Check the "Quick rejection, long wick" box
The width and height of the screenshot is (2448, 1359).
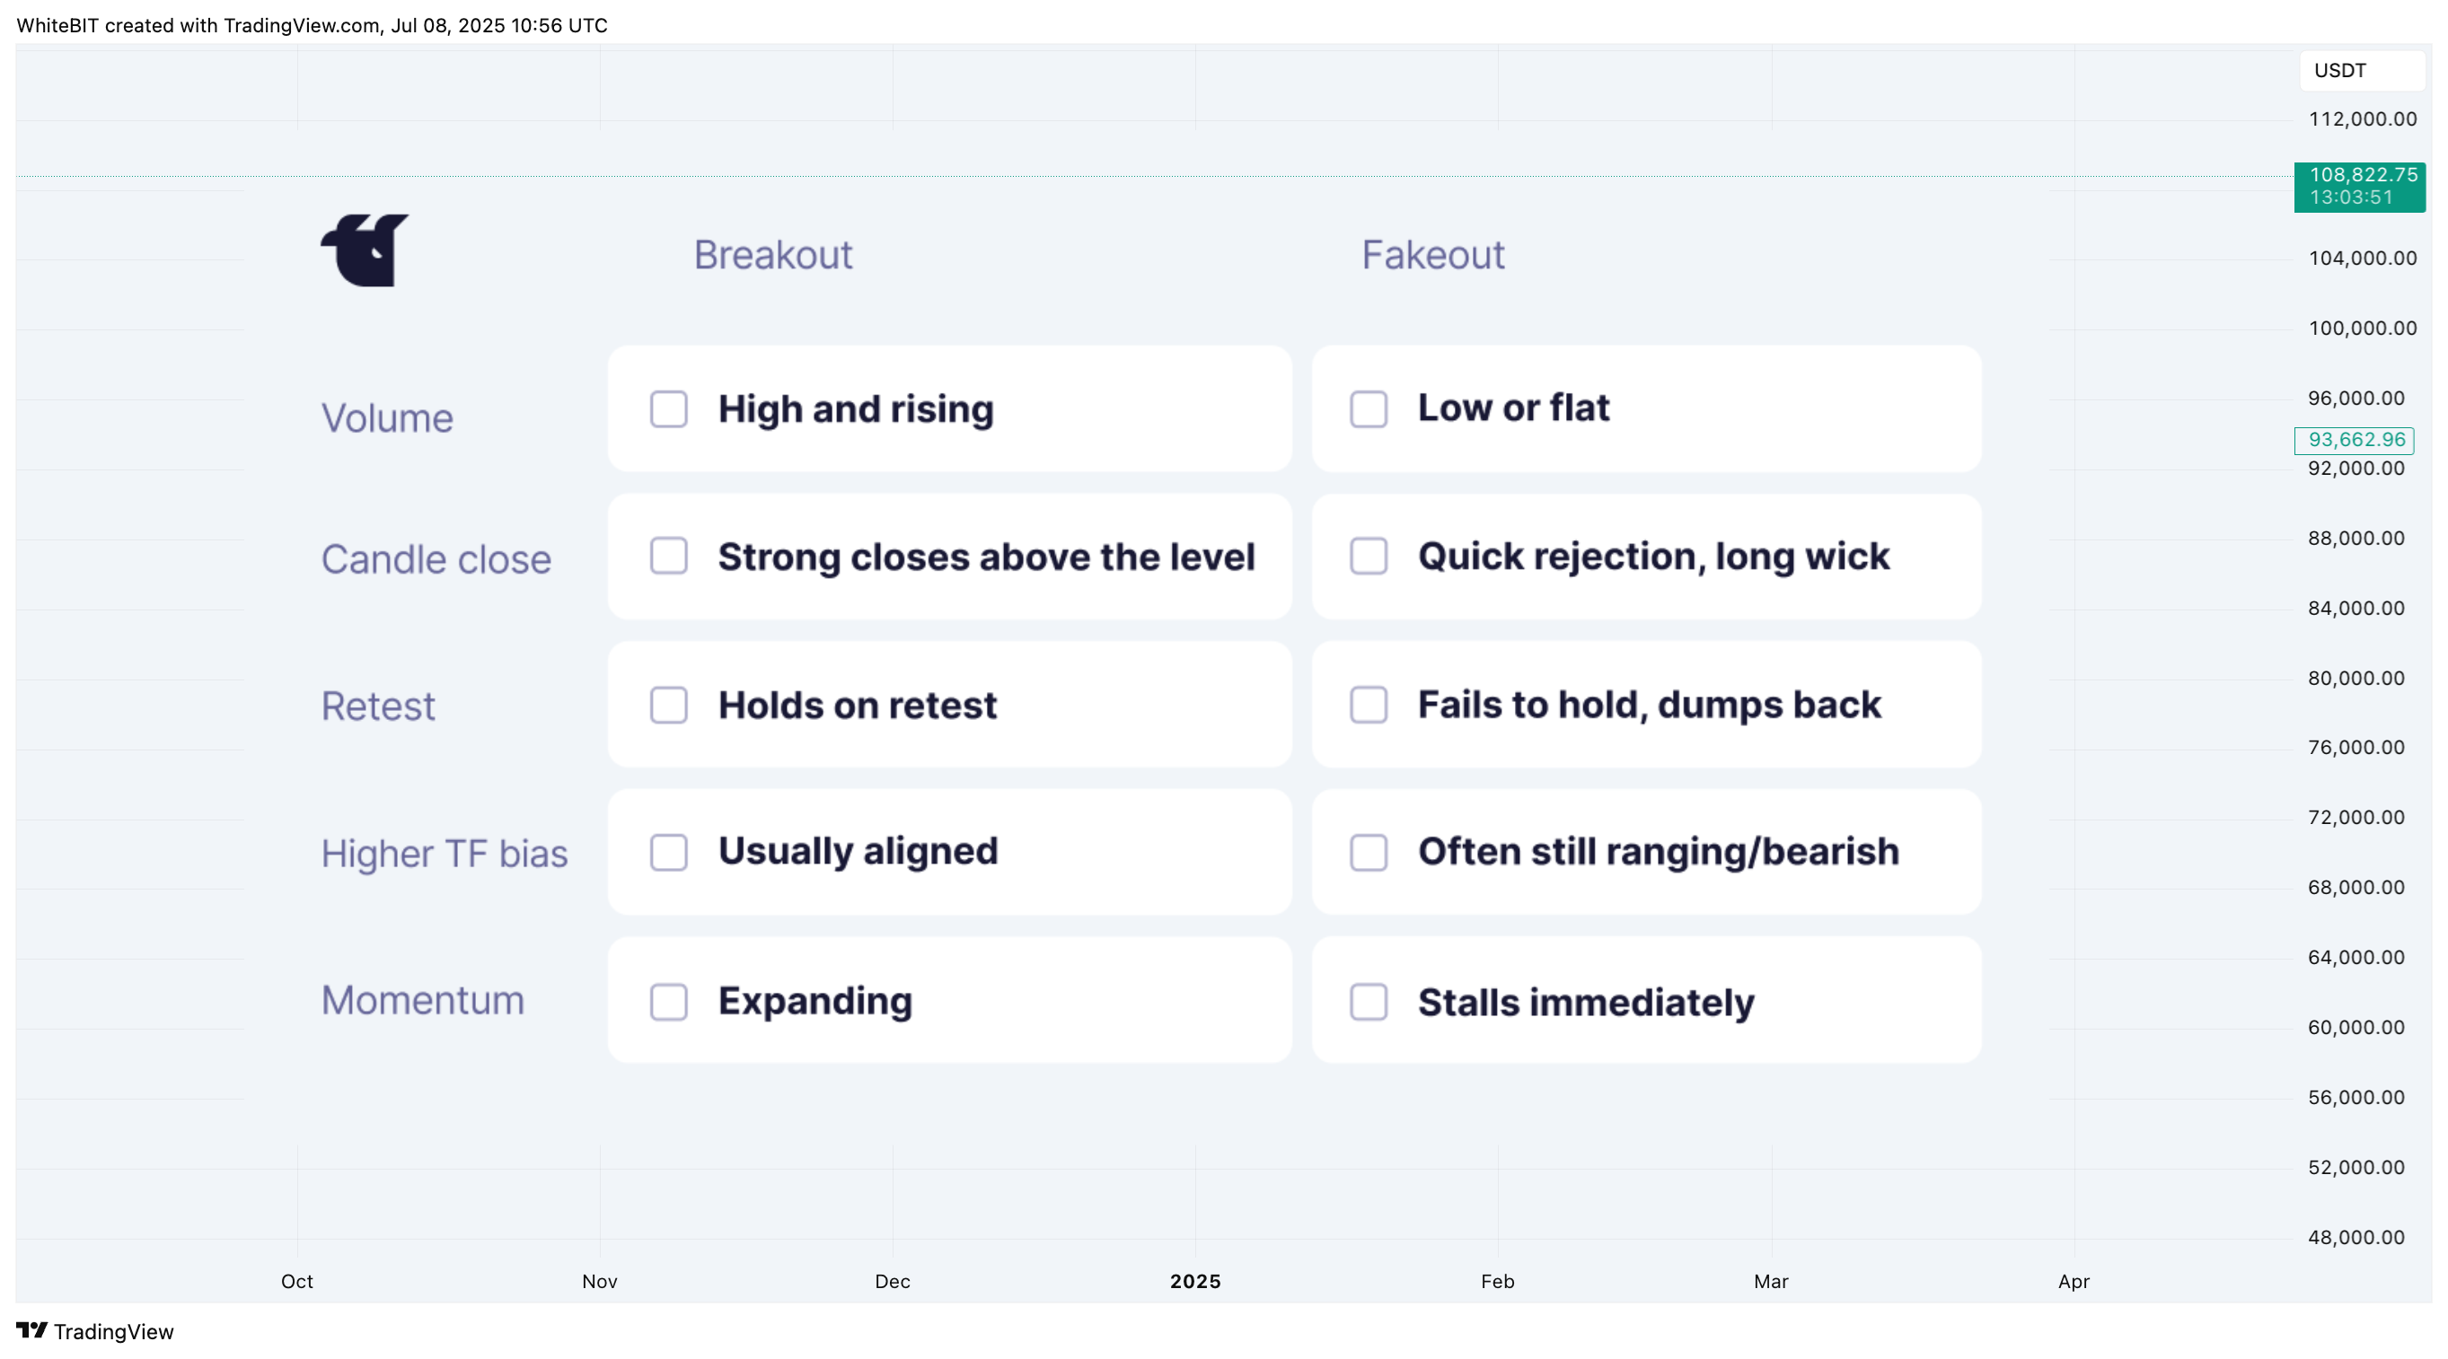pyautogui.click(x=1369, y=557)
